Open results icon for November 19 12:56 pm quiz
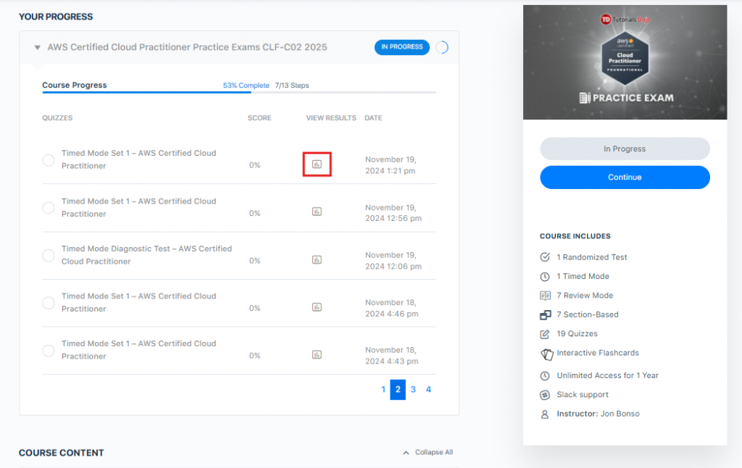Screen dimensions: 742x468 [x=317, y=212]
